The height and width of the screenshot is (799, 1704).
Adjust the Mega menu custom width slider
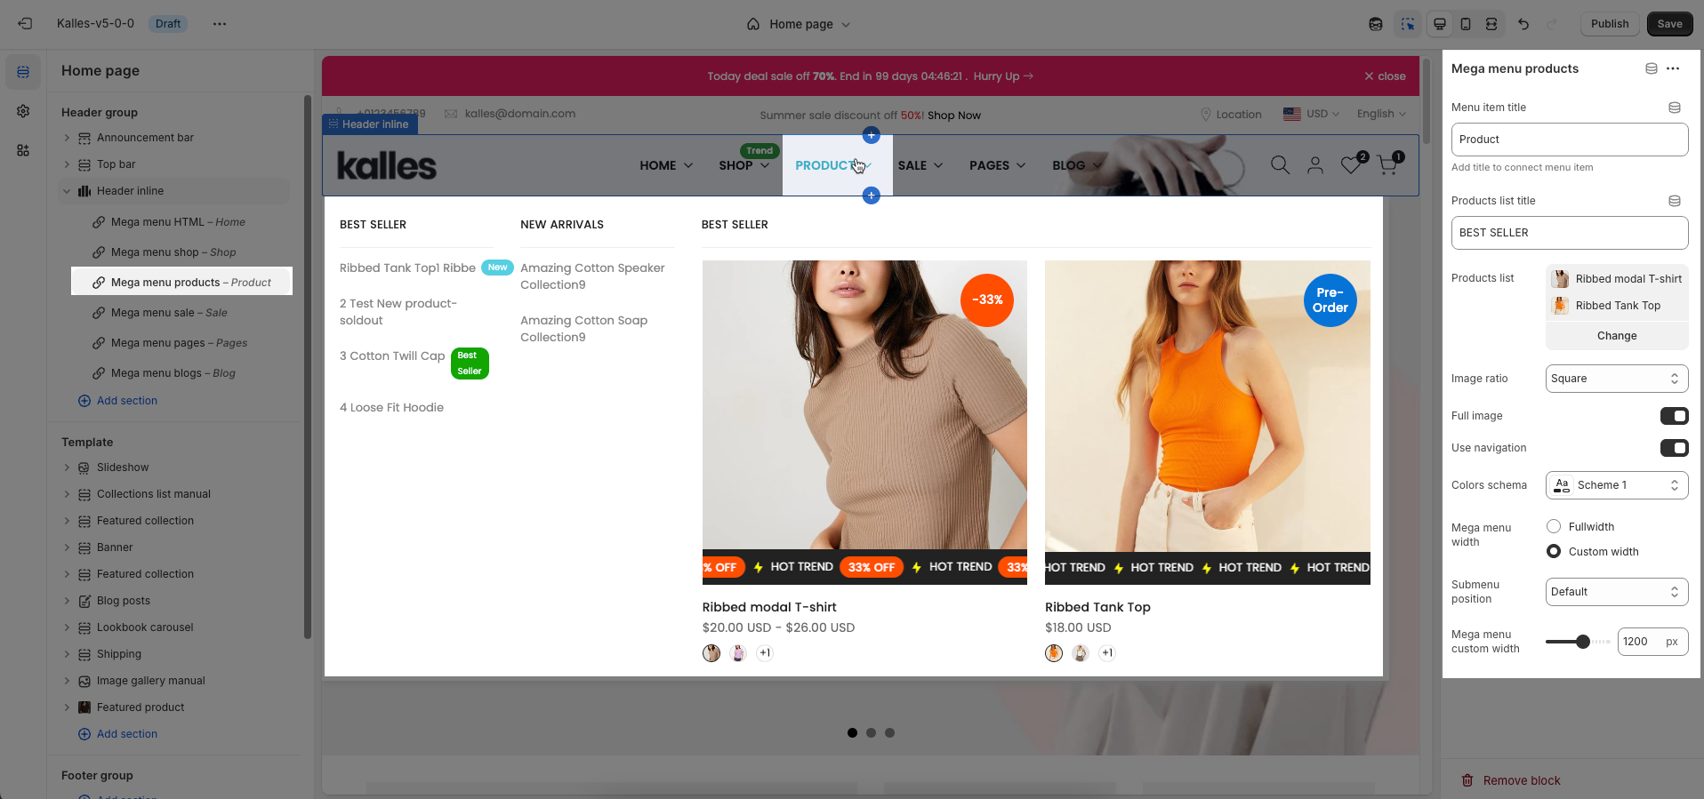click(1583, 642)
